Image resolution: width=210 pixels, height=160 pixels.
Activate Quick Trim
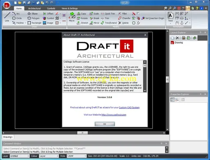108,14
